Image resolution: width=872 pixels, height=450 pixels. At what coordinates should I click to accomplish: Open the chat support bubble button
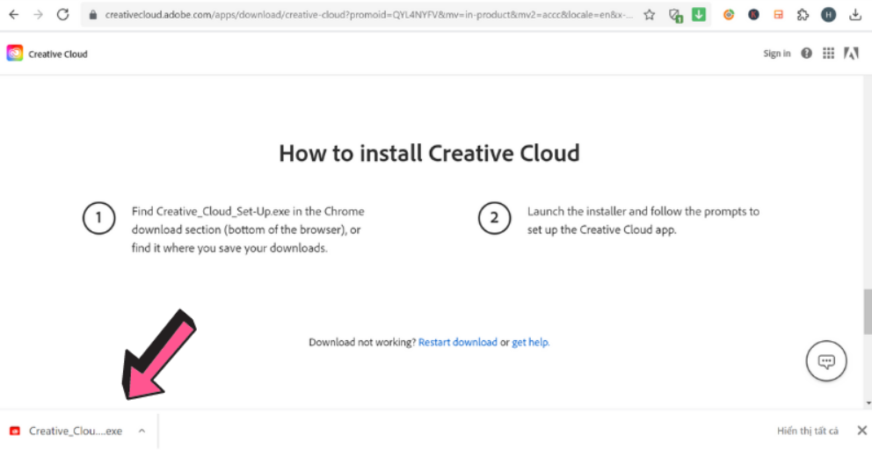pyautogui.click(x=826, y=361)
